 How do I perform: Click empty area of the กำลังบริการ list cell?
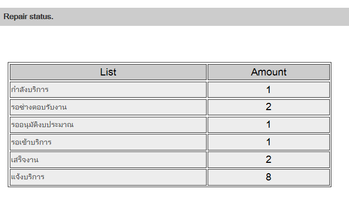pyautogui.click(x=127, y=89)
